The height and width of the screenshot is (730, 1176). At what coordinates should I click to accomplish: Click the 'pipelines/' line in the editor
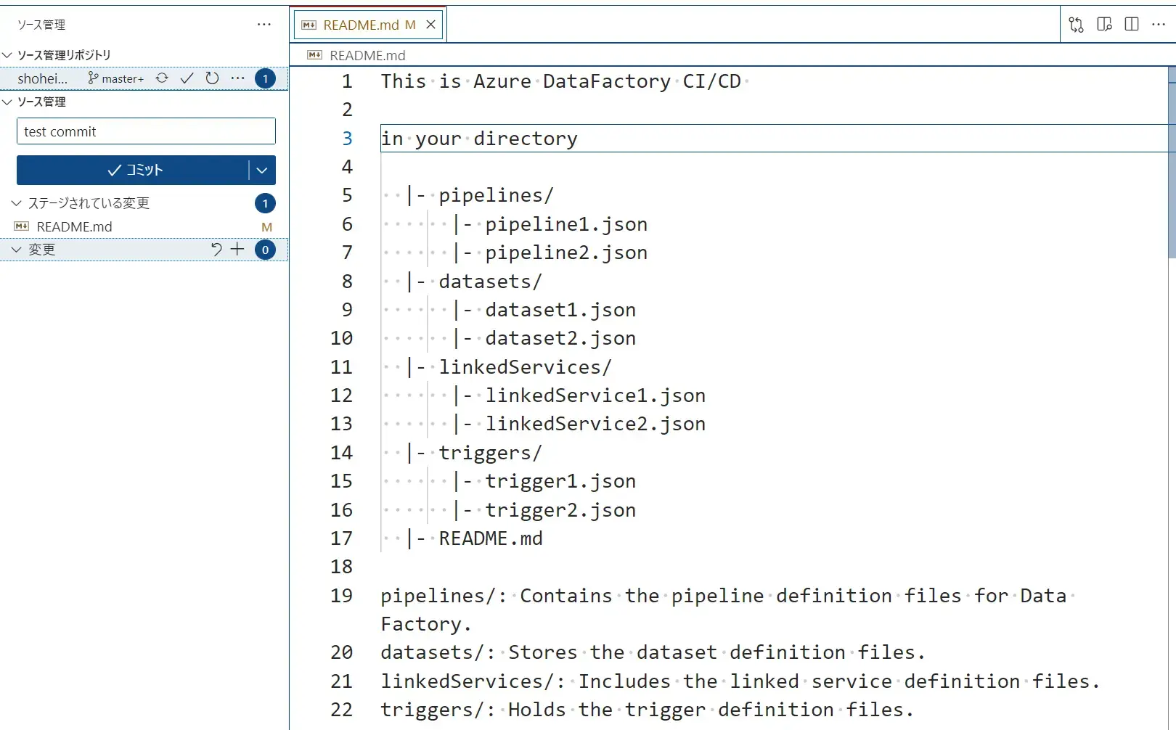point(496,195)
